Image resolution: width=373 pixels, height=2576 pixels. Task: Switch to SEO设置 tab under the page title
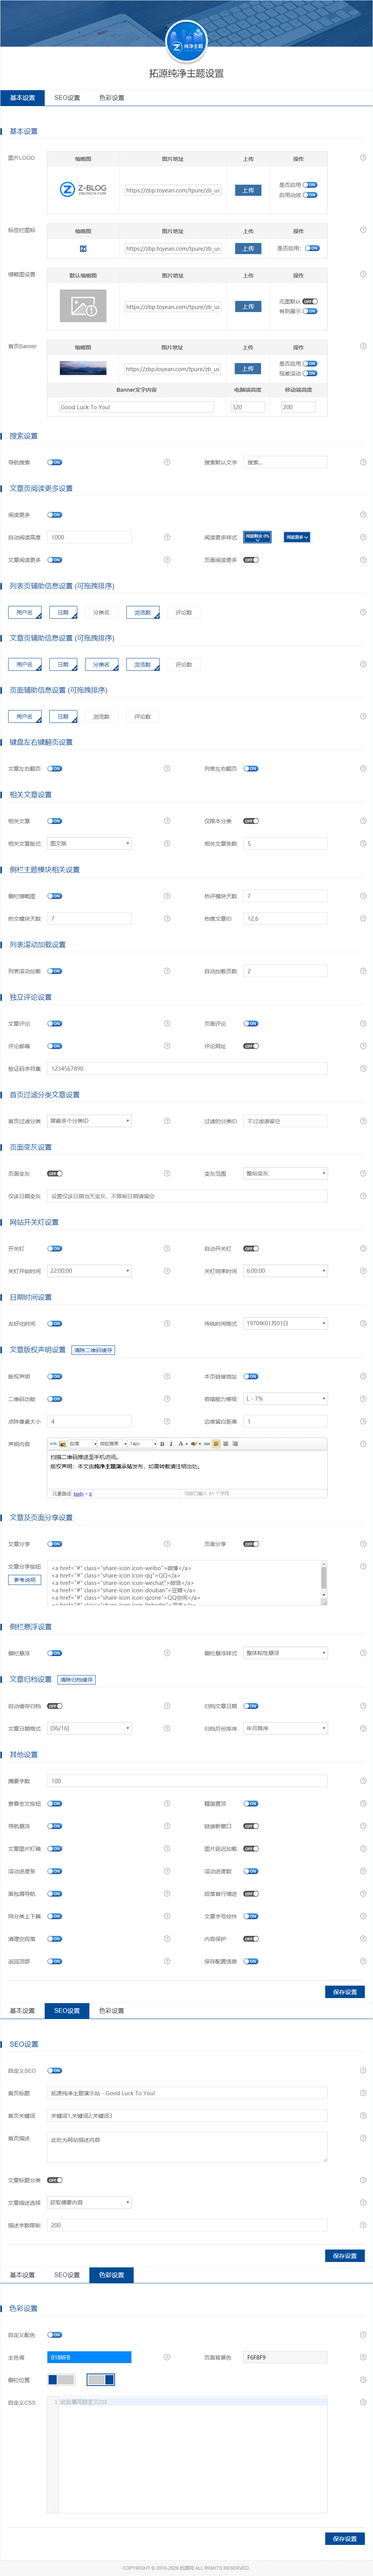click(67, 98)
